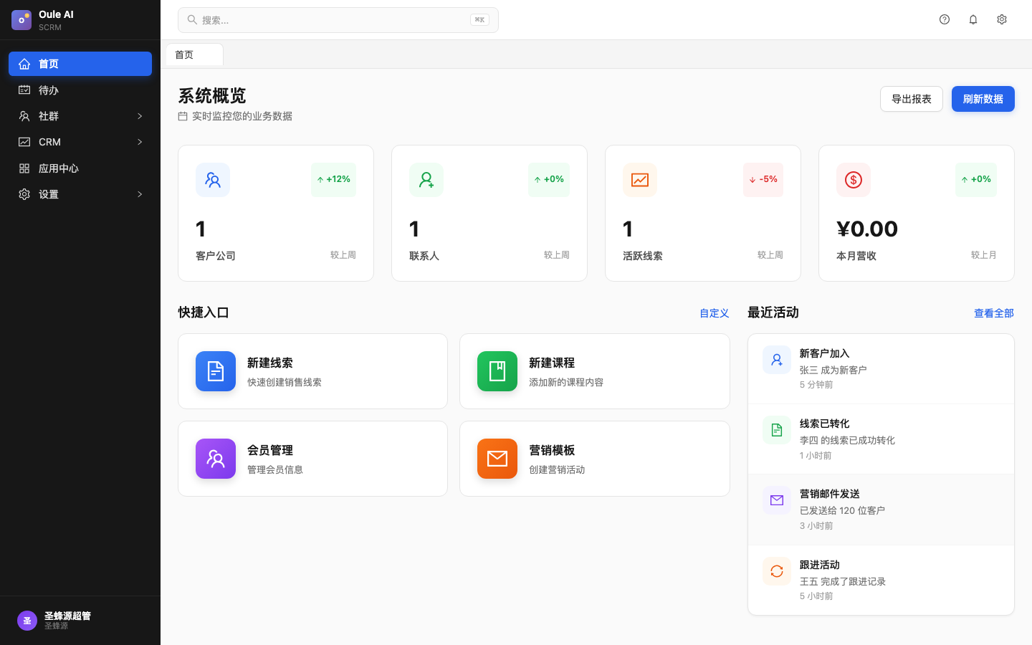Click the 客户公司 label

coord(216,256)
